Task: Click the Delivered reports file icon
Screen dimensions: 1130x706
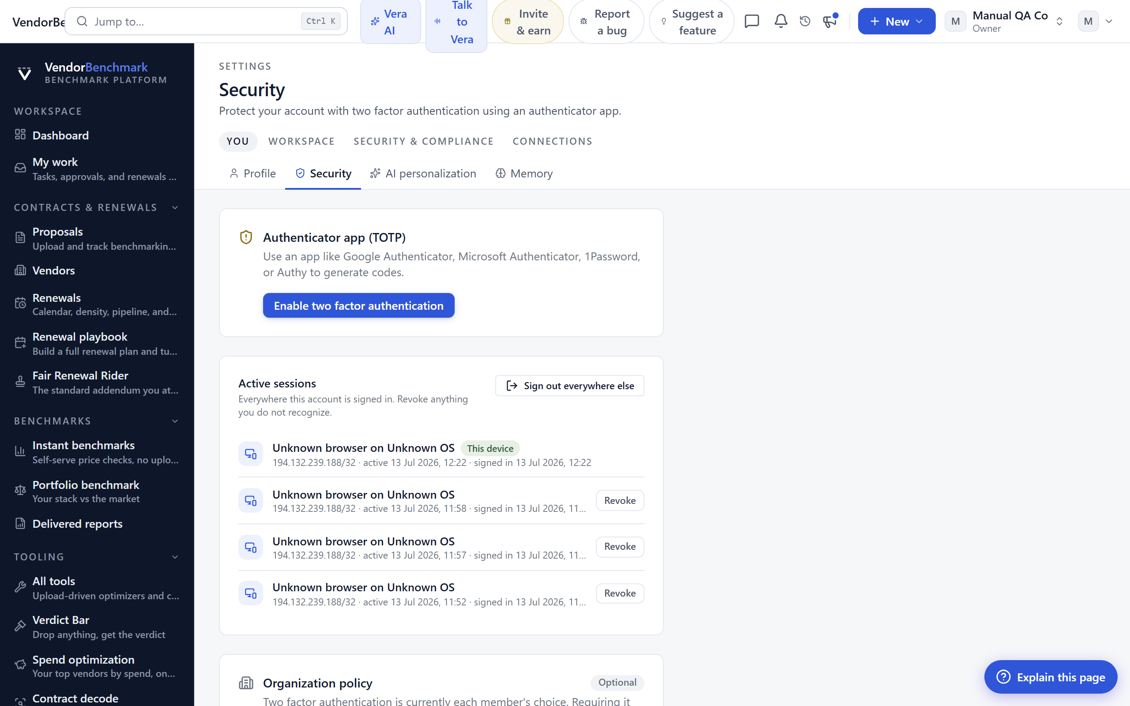Action: click(x=20, y=523)
